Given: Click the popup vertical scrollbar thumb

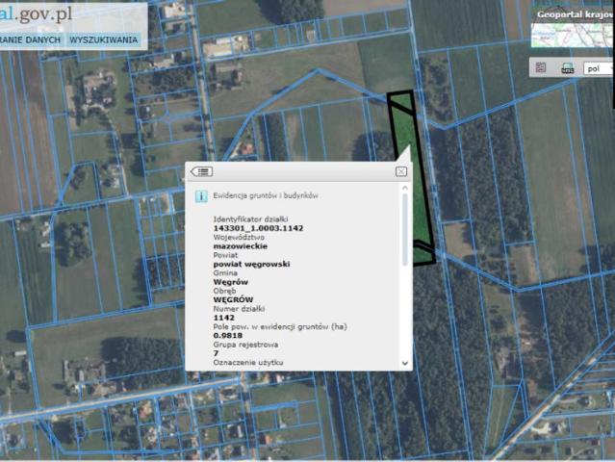Looking at the screenshot, I should click(405, 229).
